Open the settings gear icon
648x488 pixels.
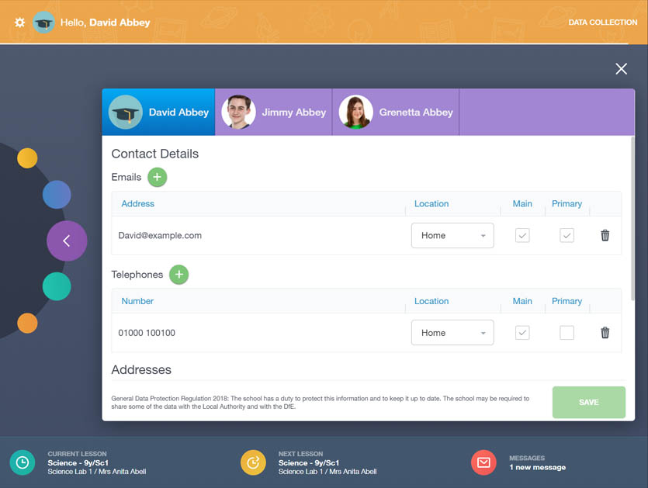tap(19, 22)
